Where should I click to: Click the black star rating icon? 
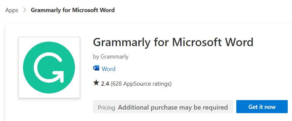[x=96, y=83]
